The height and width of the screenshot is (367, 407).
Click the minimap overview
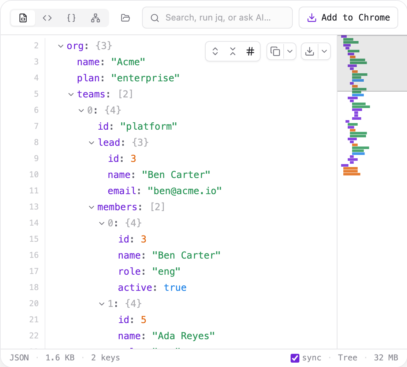372,192
